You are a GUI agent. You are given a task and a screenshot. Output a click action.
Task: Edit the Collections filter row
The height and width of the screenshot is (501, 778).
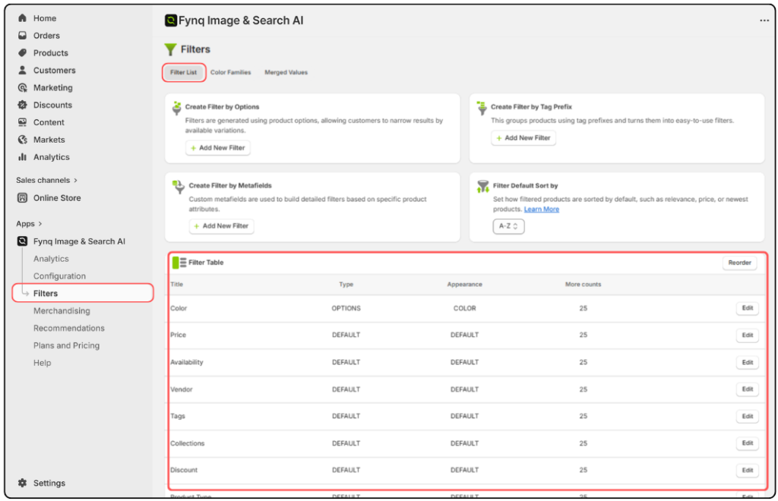[748, 443]
